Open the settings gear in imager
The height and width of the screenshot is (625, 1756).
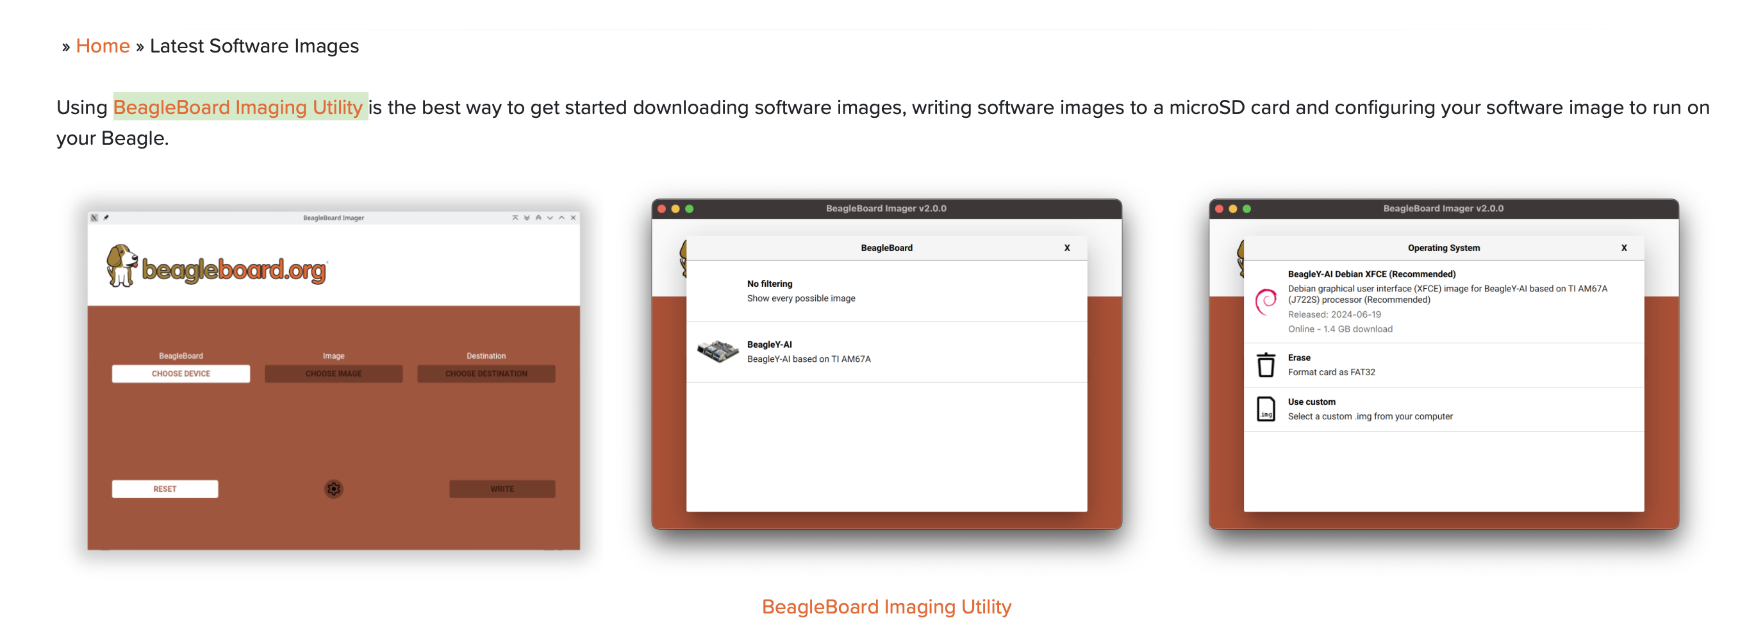point(333,489)
